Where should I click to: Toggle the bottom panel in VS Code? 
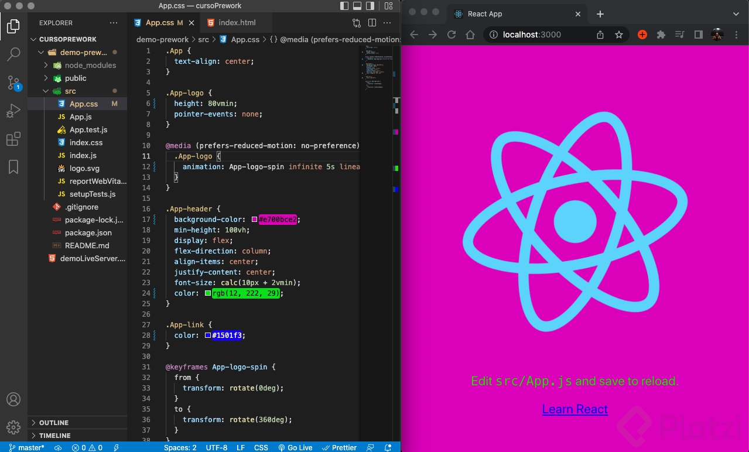[357, 6]
